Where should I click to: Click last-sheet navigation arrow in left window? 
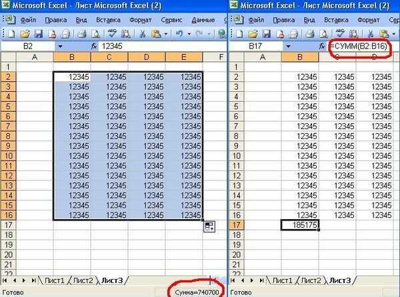(x=33, y=280)
